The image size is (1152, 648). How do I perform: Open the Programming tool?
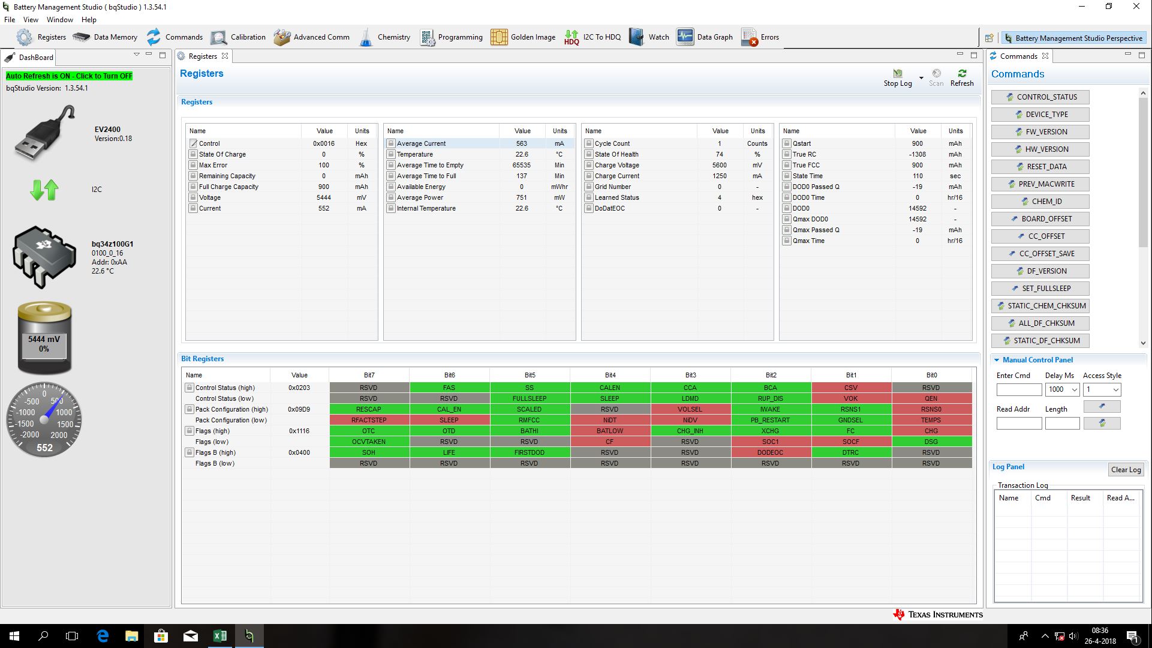pyautogui.click(x=452, y=37)
